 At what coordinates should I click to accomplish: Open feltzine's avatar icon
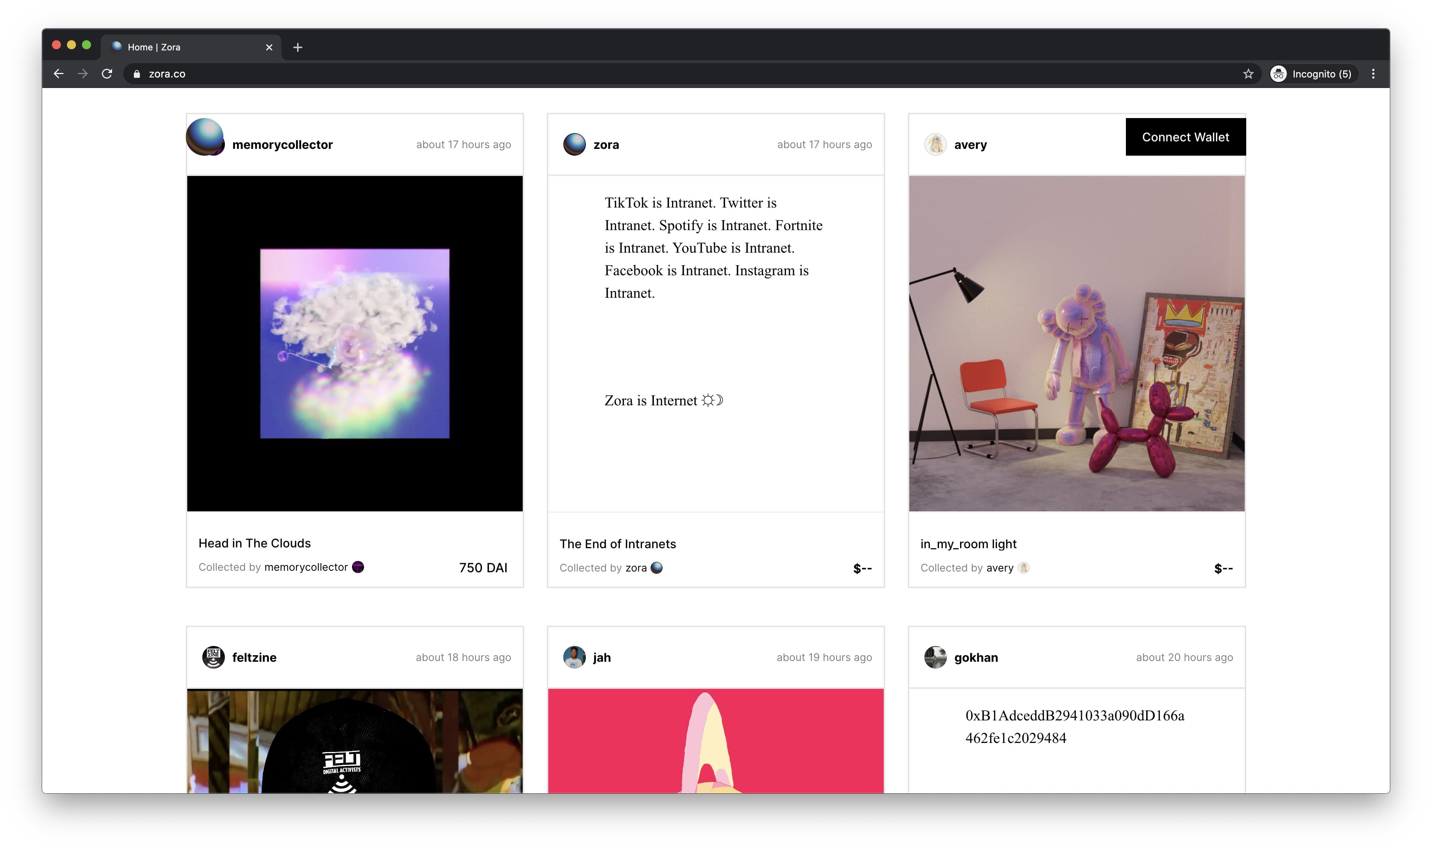[x=213, y=657]
